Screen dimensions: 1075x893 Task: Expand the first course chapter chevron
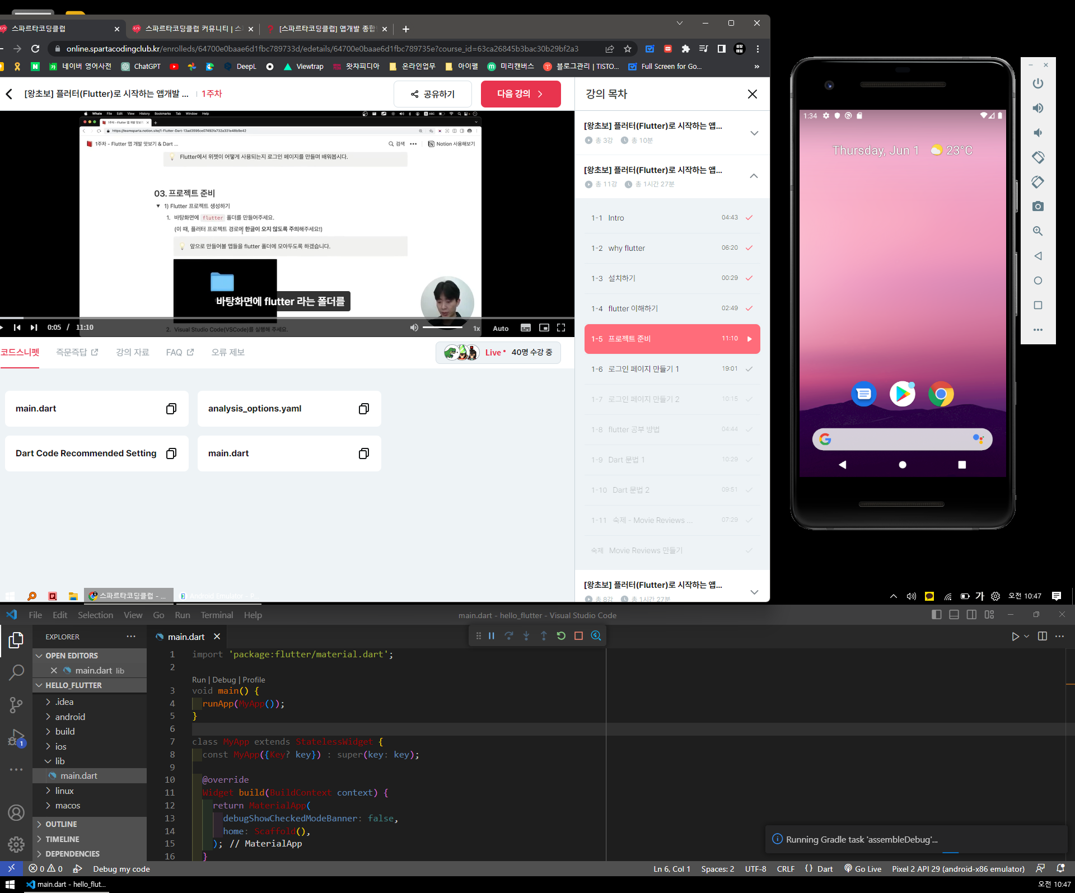[754, 133]
